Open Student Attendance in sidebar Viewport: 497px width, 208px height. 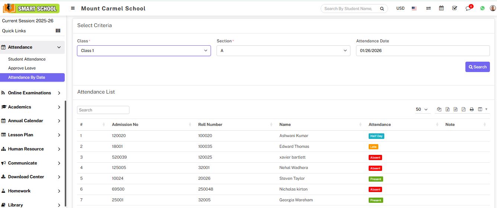click(27, 59)
